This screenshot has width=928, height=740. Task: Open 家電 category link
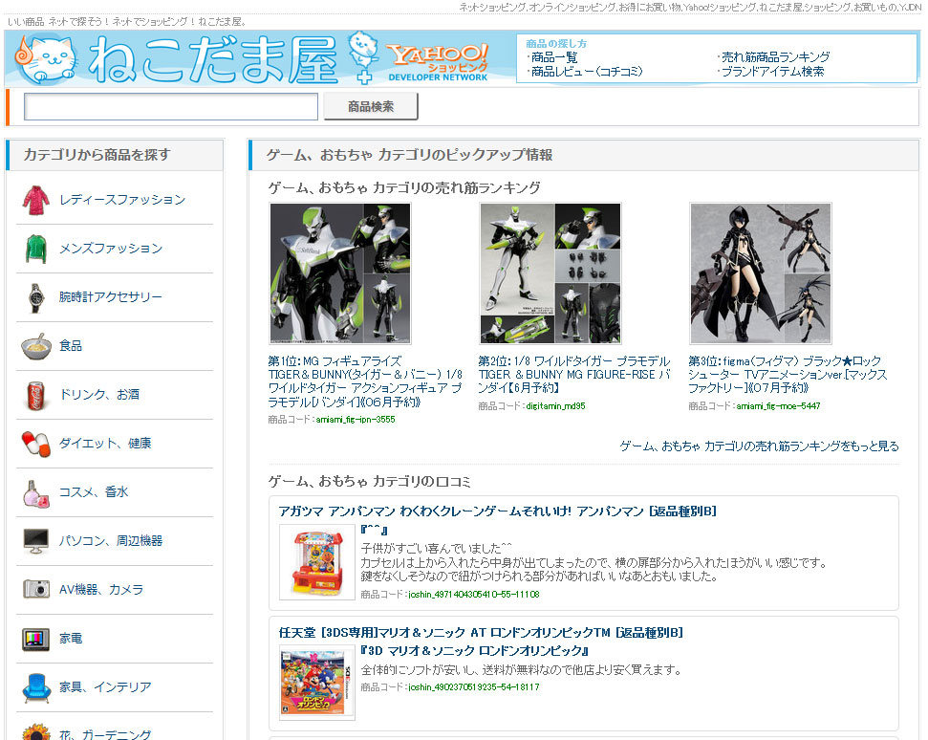point(71,639)
